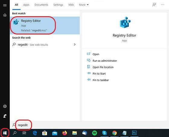Switch to the Settings tab

click(58, 5)
